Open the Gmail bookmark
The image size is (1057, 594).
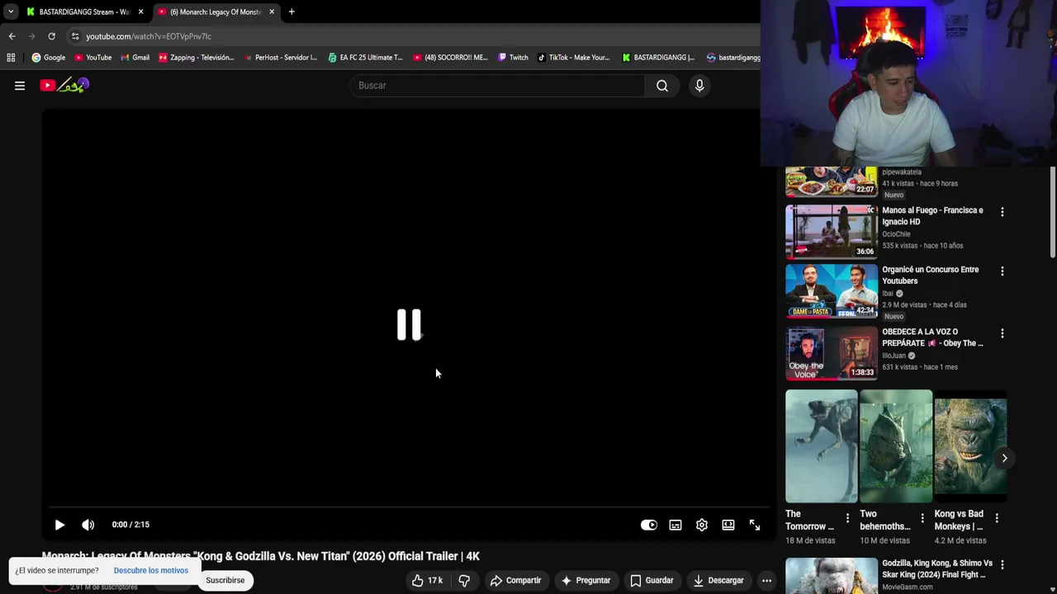coord(135,58)
